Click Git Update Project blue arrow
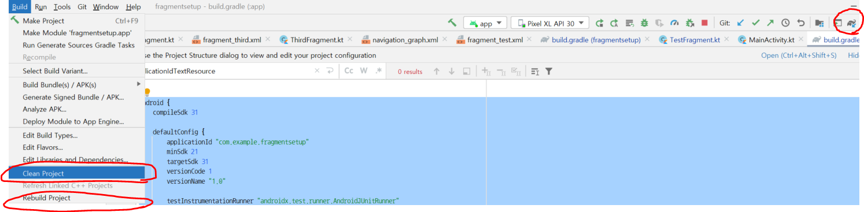This screenshot has width=864, height=212. point(740,23)
